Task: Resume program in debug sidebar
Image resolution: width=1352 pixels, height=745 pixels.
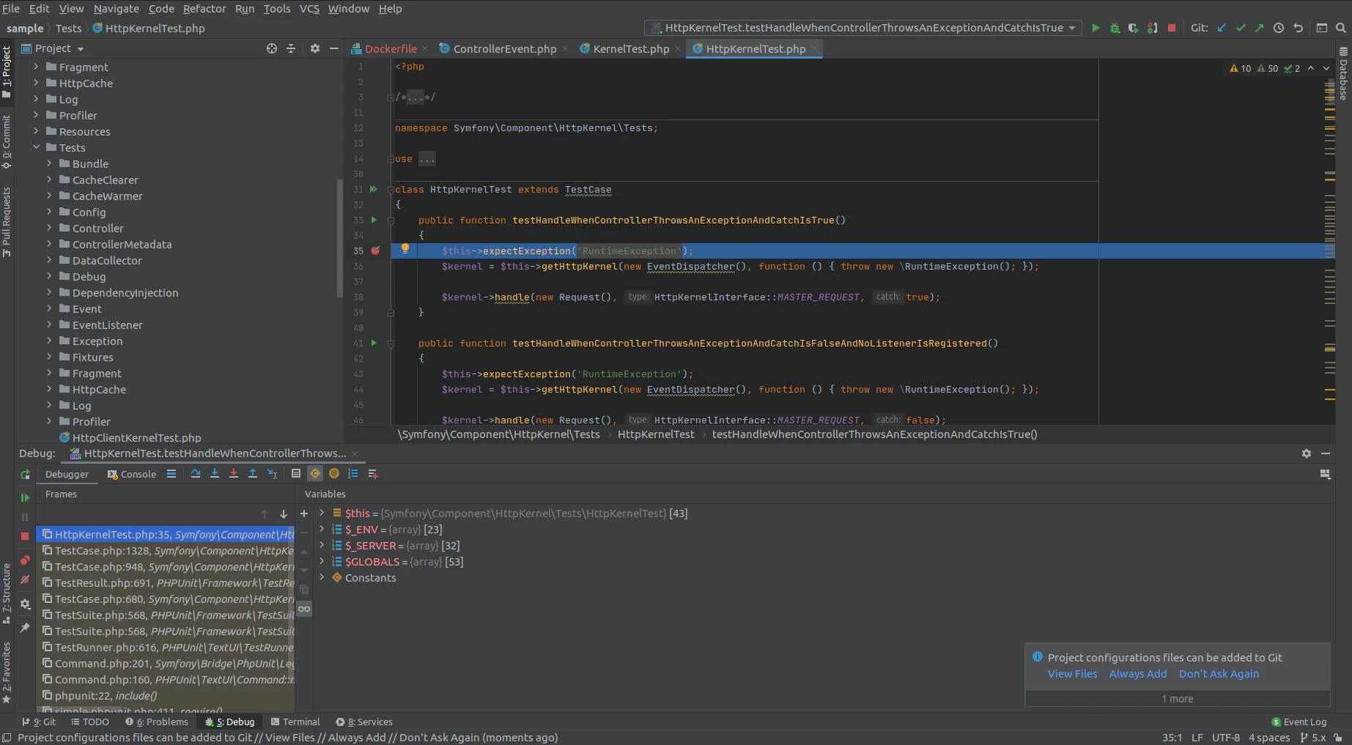Action: coord(25,497)
